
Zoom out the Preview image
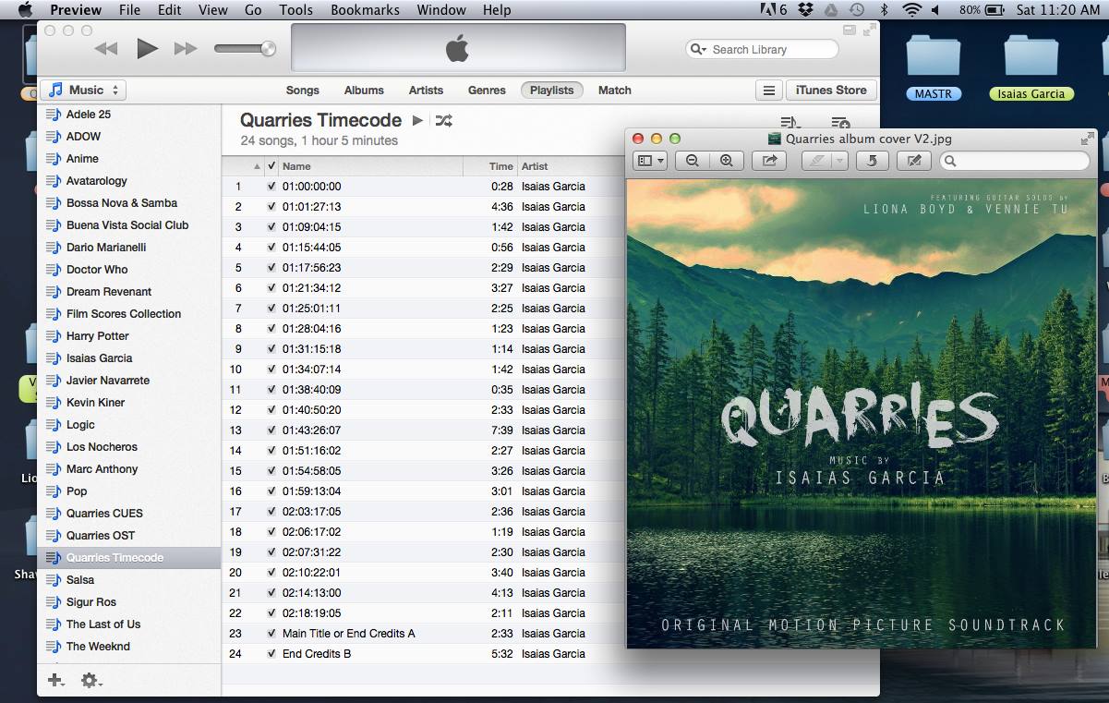coord(693,161)
